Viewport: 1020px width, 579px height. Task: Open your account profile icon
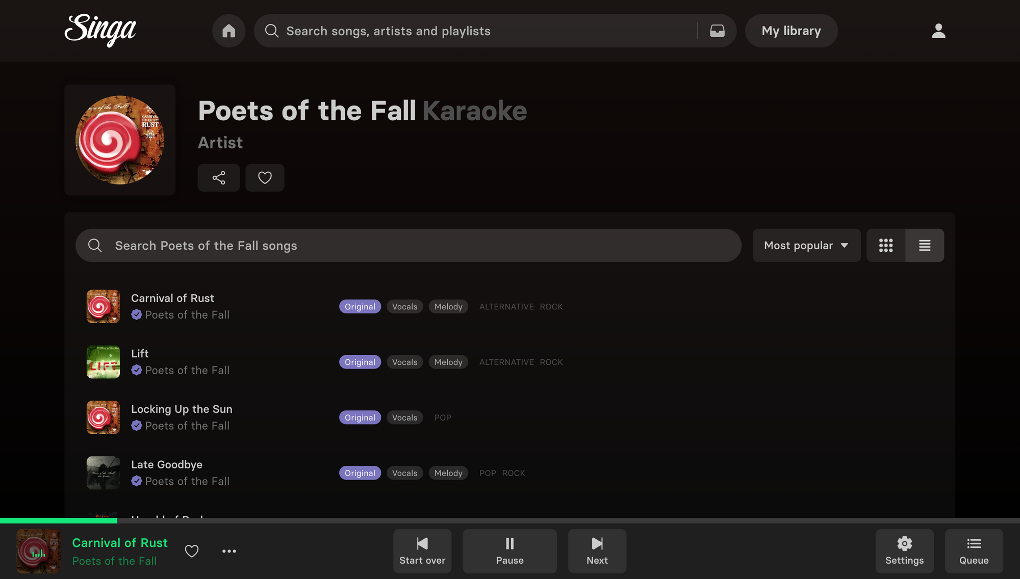(938, 32)
